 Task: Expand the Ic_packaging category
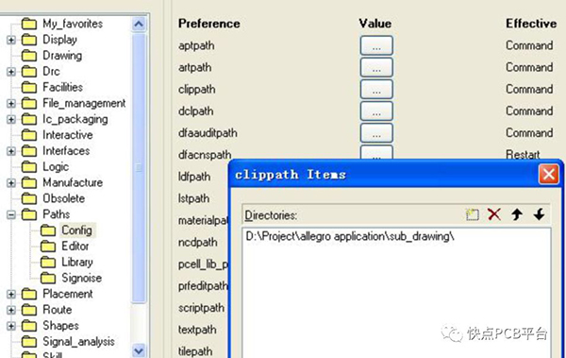(11, 119)
